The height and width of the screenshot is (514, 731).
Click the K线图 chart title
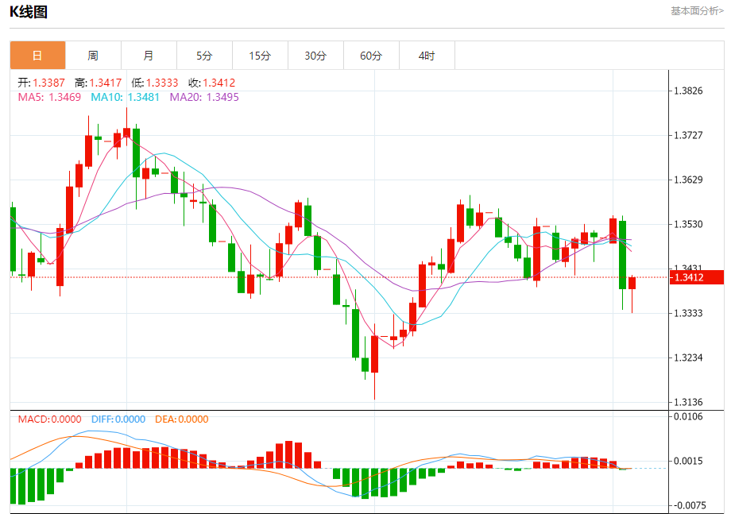[x=29, y=11]
